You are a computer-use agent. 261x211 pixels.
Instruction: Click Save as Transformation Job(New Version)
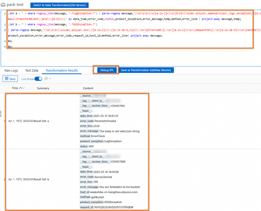[146, 70]
